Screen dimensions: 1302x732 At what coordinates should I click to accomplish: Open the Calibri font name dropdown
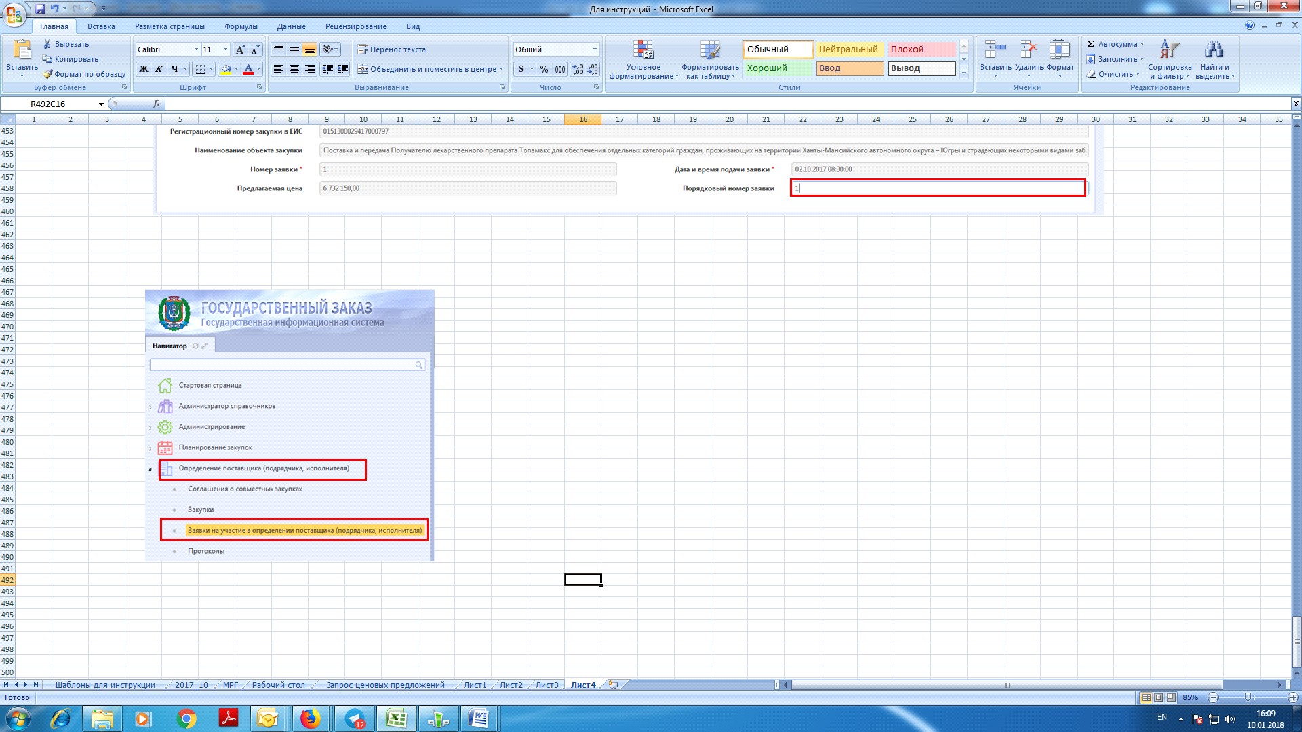click(x=196, y=49)
